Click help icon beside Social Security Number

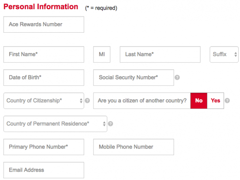coord(177,78)
